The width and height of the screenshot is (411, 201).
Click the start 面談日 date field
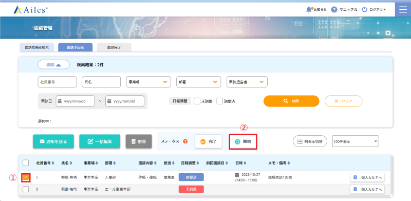75,101
